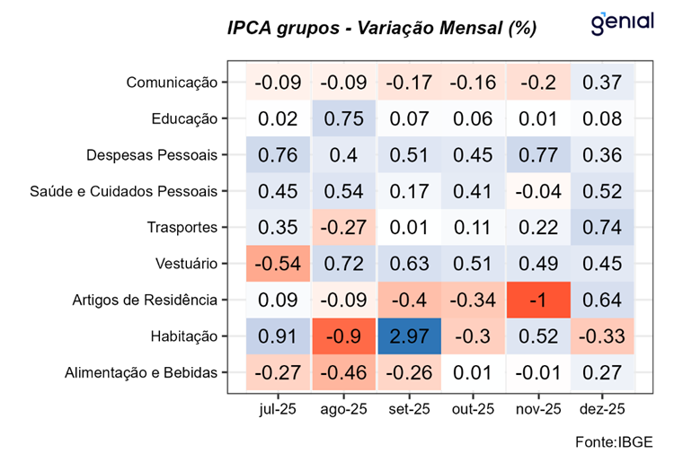This screenshot has width=674, height=471.
Task: Click the Genial logo
Action: (x=622, y=23)
